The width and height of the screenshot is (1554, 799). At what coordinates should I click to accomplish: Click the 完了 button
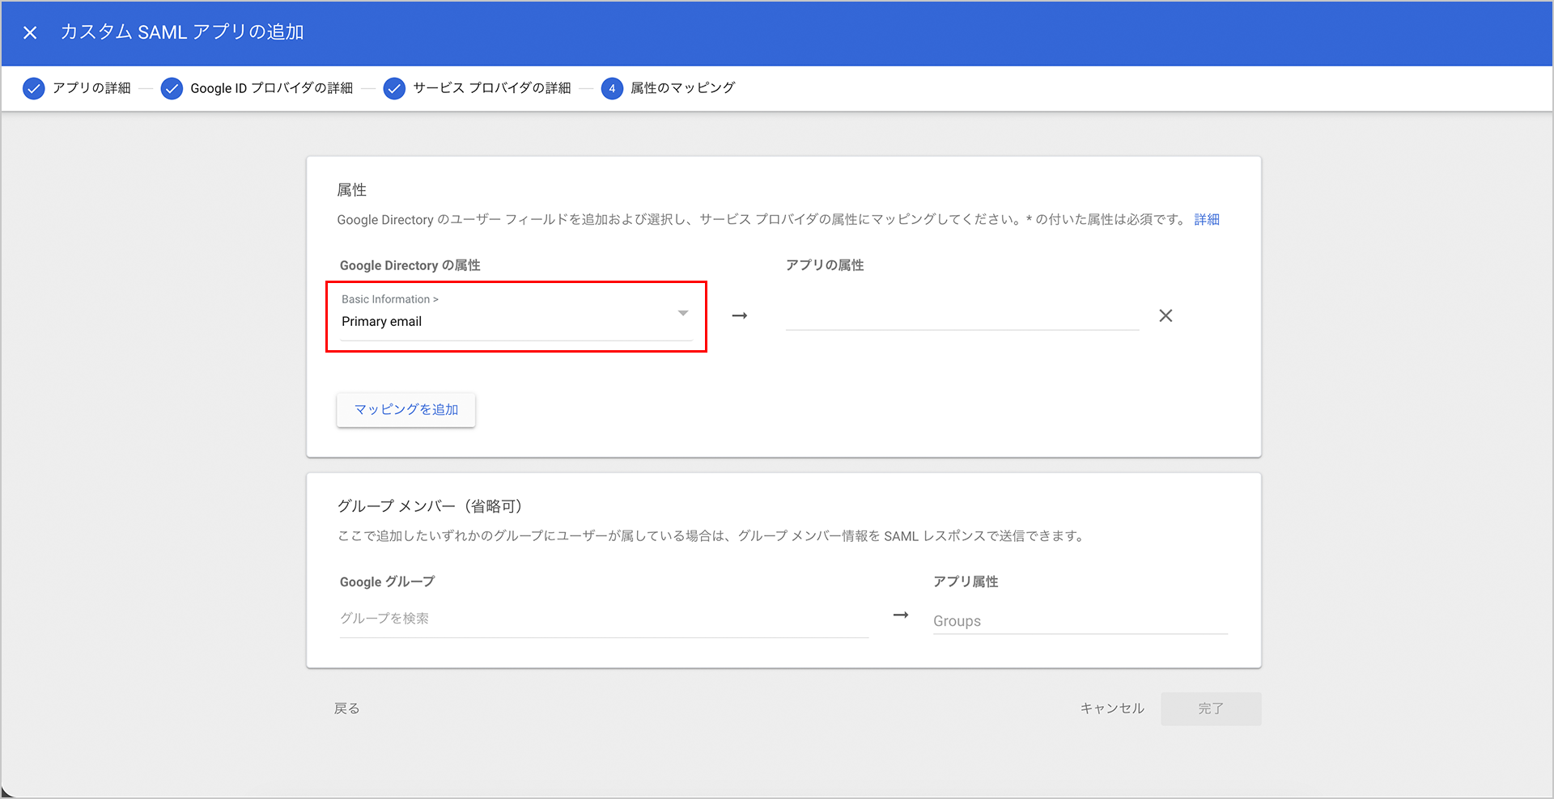tap(1210, 708)
